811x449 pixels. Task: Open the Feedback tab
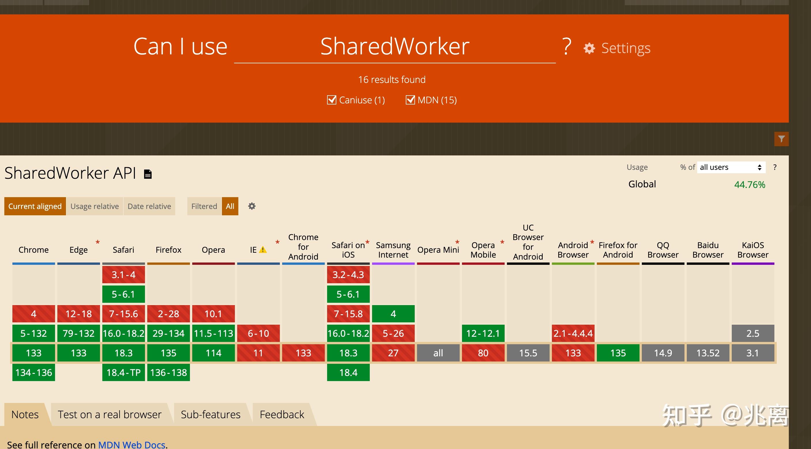282,414
